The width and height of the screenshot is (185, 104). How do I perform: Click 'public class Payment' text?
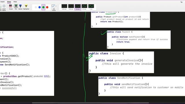[x=119, y=32]
